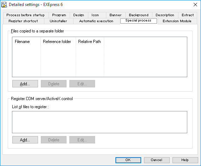The height and width of the screenshot is (166, 201).
Task: Click Edit under the files copied list
Action: point(82,84)
